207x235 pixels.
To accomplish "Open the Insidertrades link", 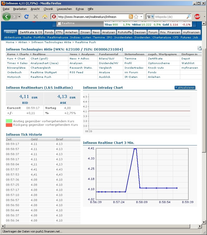I will (x=134, y=68).
